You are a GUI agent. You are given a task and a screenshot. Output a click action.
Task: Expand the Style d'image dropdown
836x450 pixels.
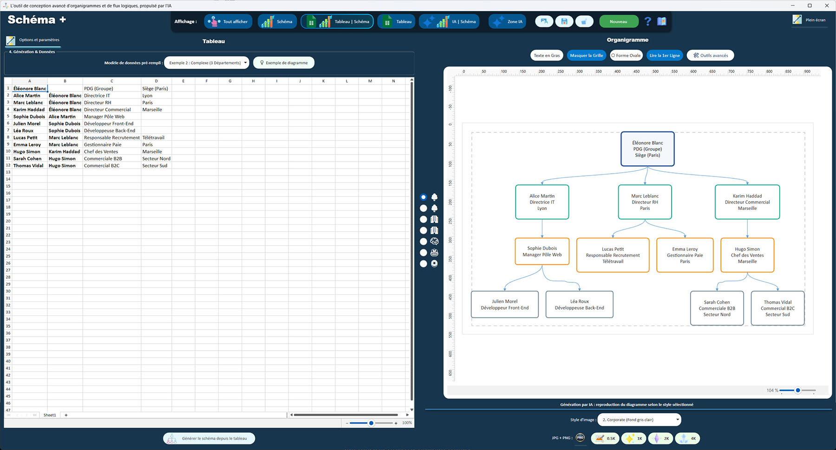click(639, 420)
